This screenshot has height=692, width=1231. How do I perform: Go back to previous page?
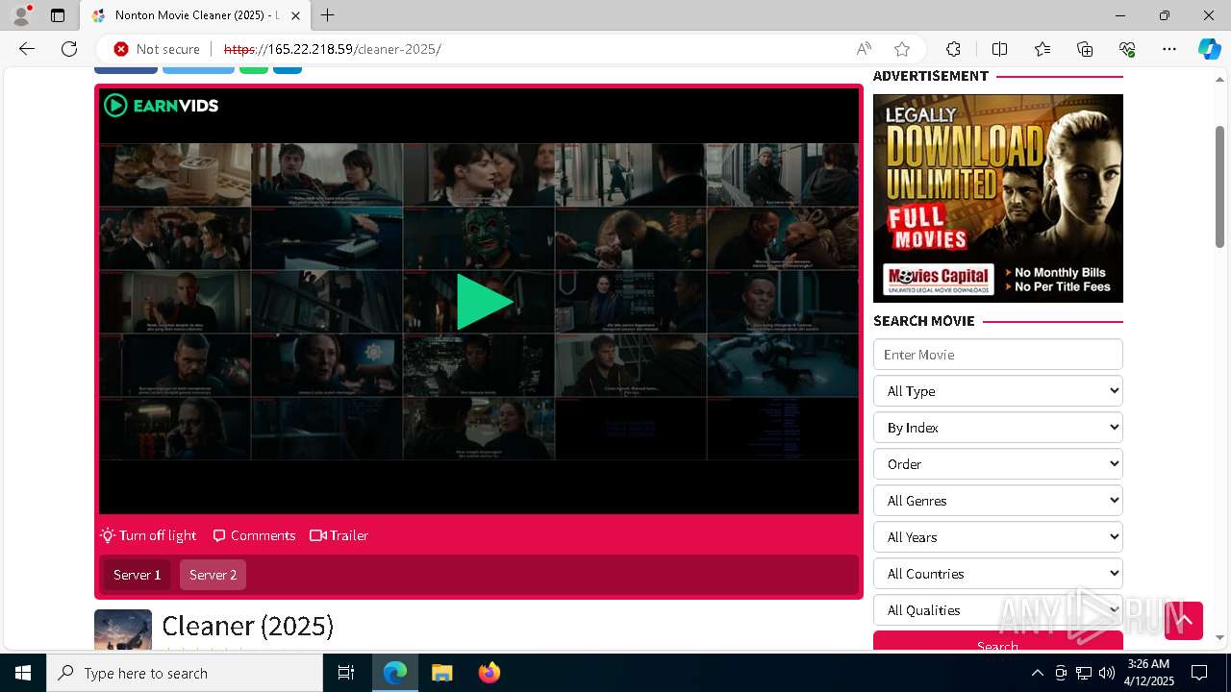coord(27,49)
